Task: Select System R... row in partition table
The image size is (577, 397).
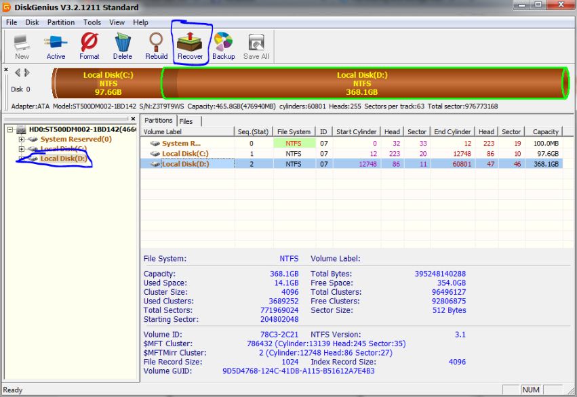Action: [181, 144]
